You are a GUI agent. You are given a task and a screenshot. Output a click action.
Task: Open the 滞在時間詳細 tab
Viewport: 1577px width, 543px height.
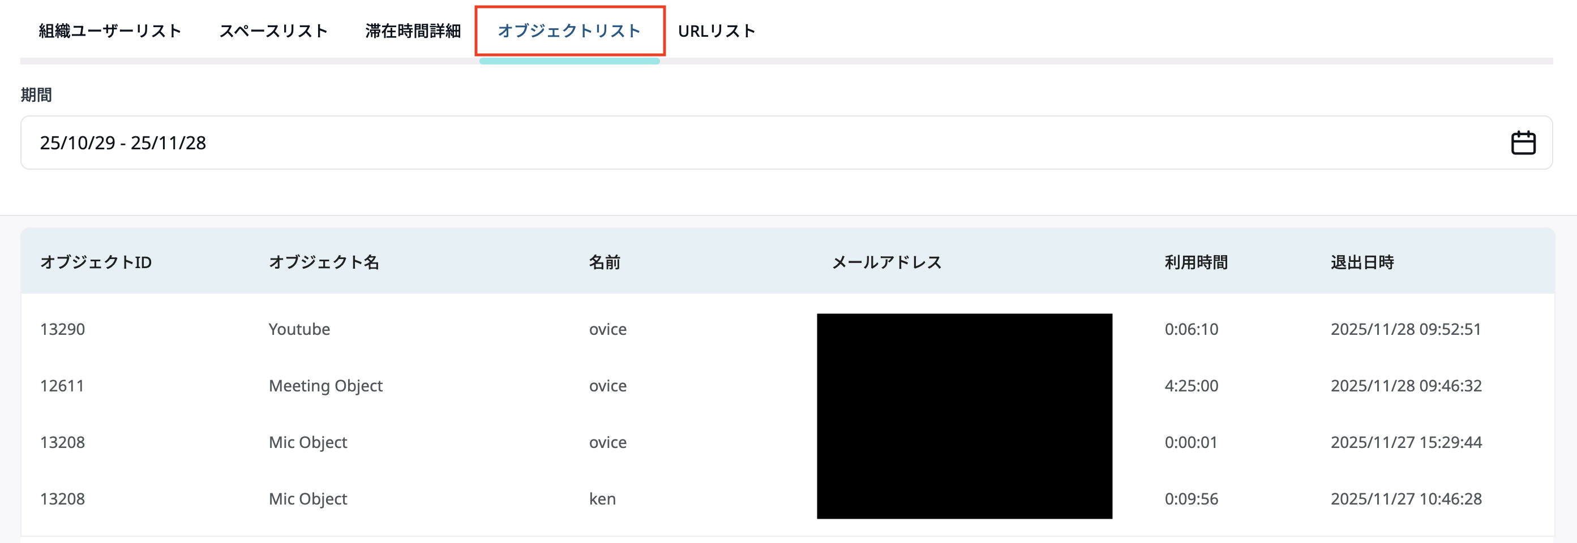click(x=413, y=31)
